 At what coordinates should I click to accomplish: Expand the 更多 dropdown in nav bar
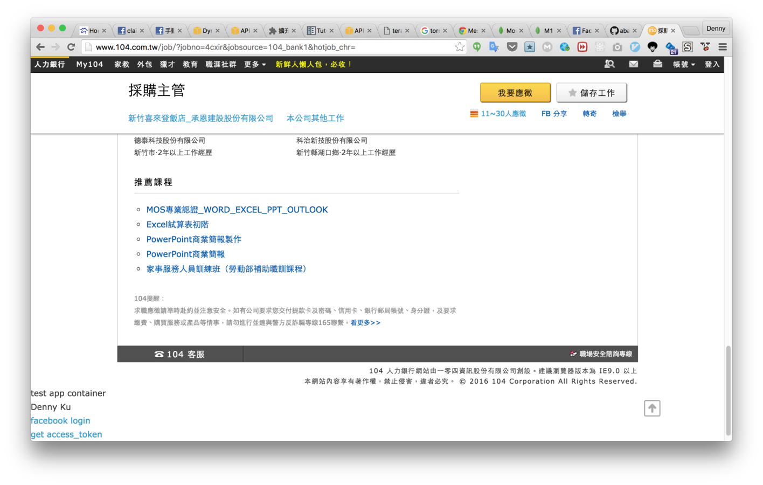tap(255, 64)
